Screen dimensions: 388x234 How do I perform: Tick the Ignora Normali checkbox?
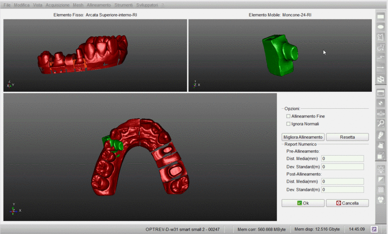click(289, 124)
